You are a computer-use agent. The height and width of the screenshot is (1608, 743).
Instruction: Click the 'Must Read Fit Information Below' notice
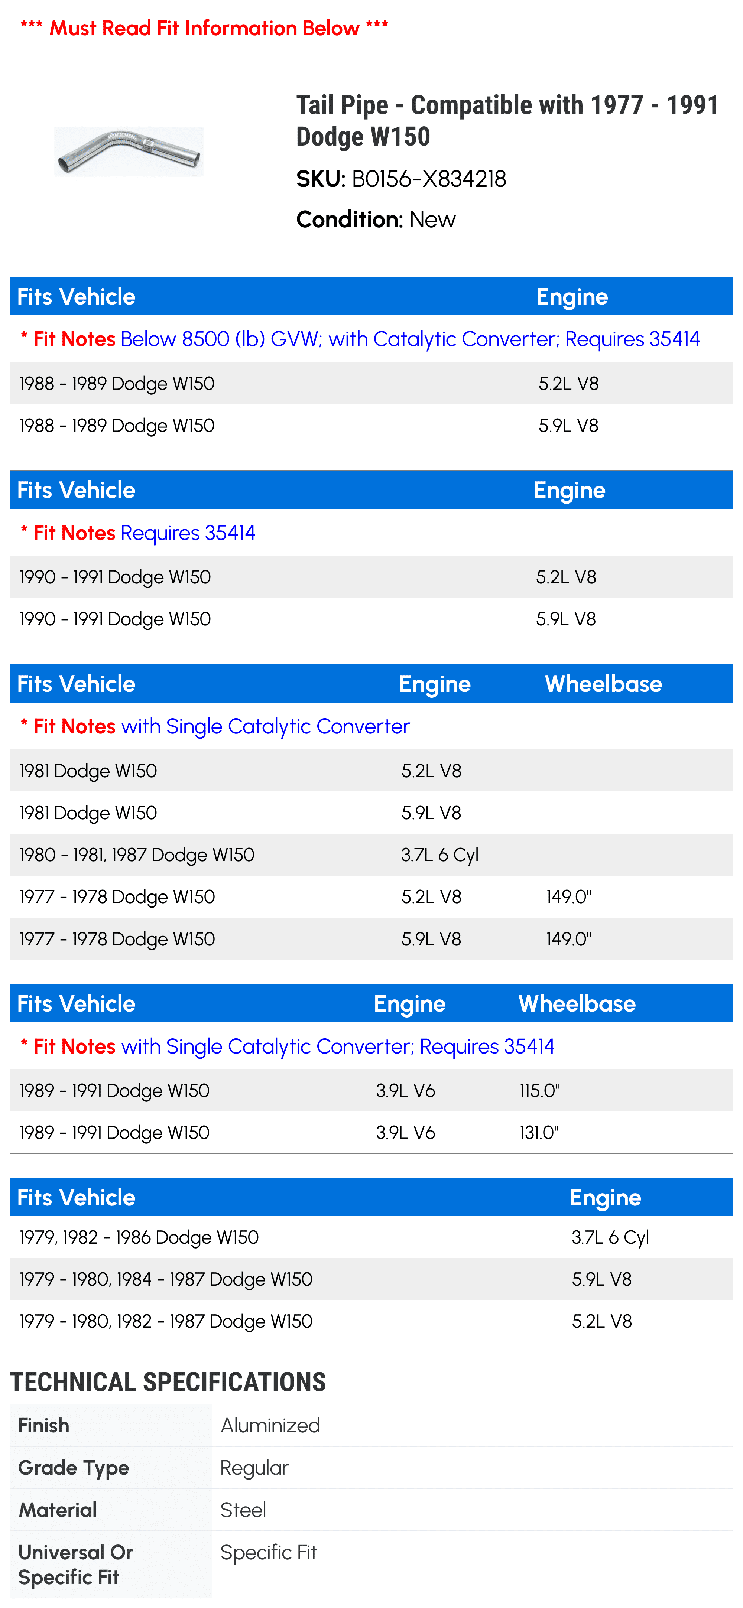pyautogui.click(x=204, y=28)
